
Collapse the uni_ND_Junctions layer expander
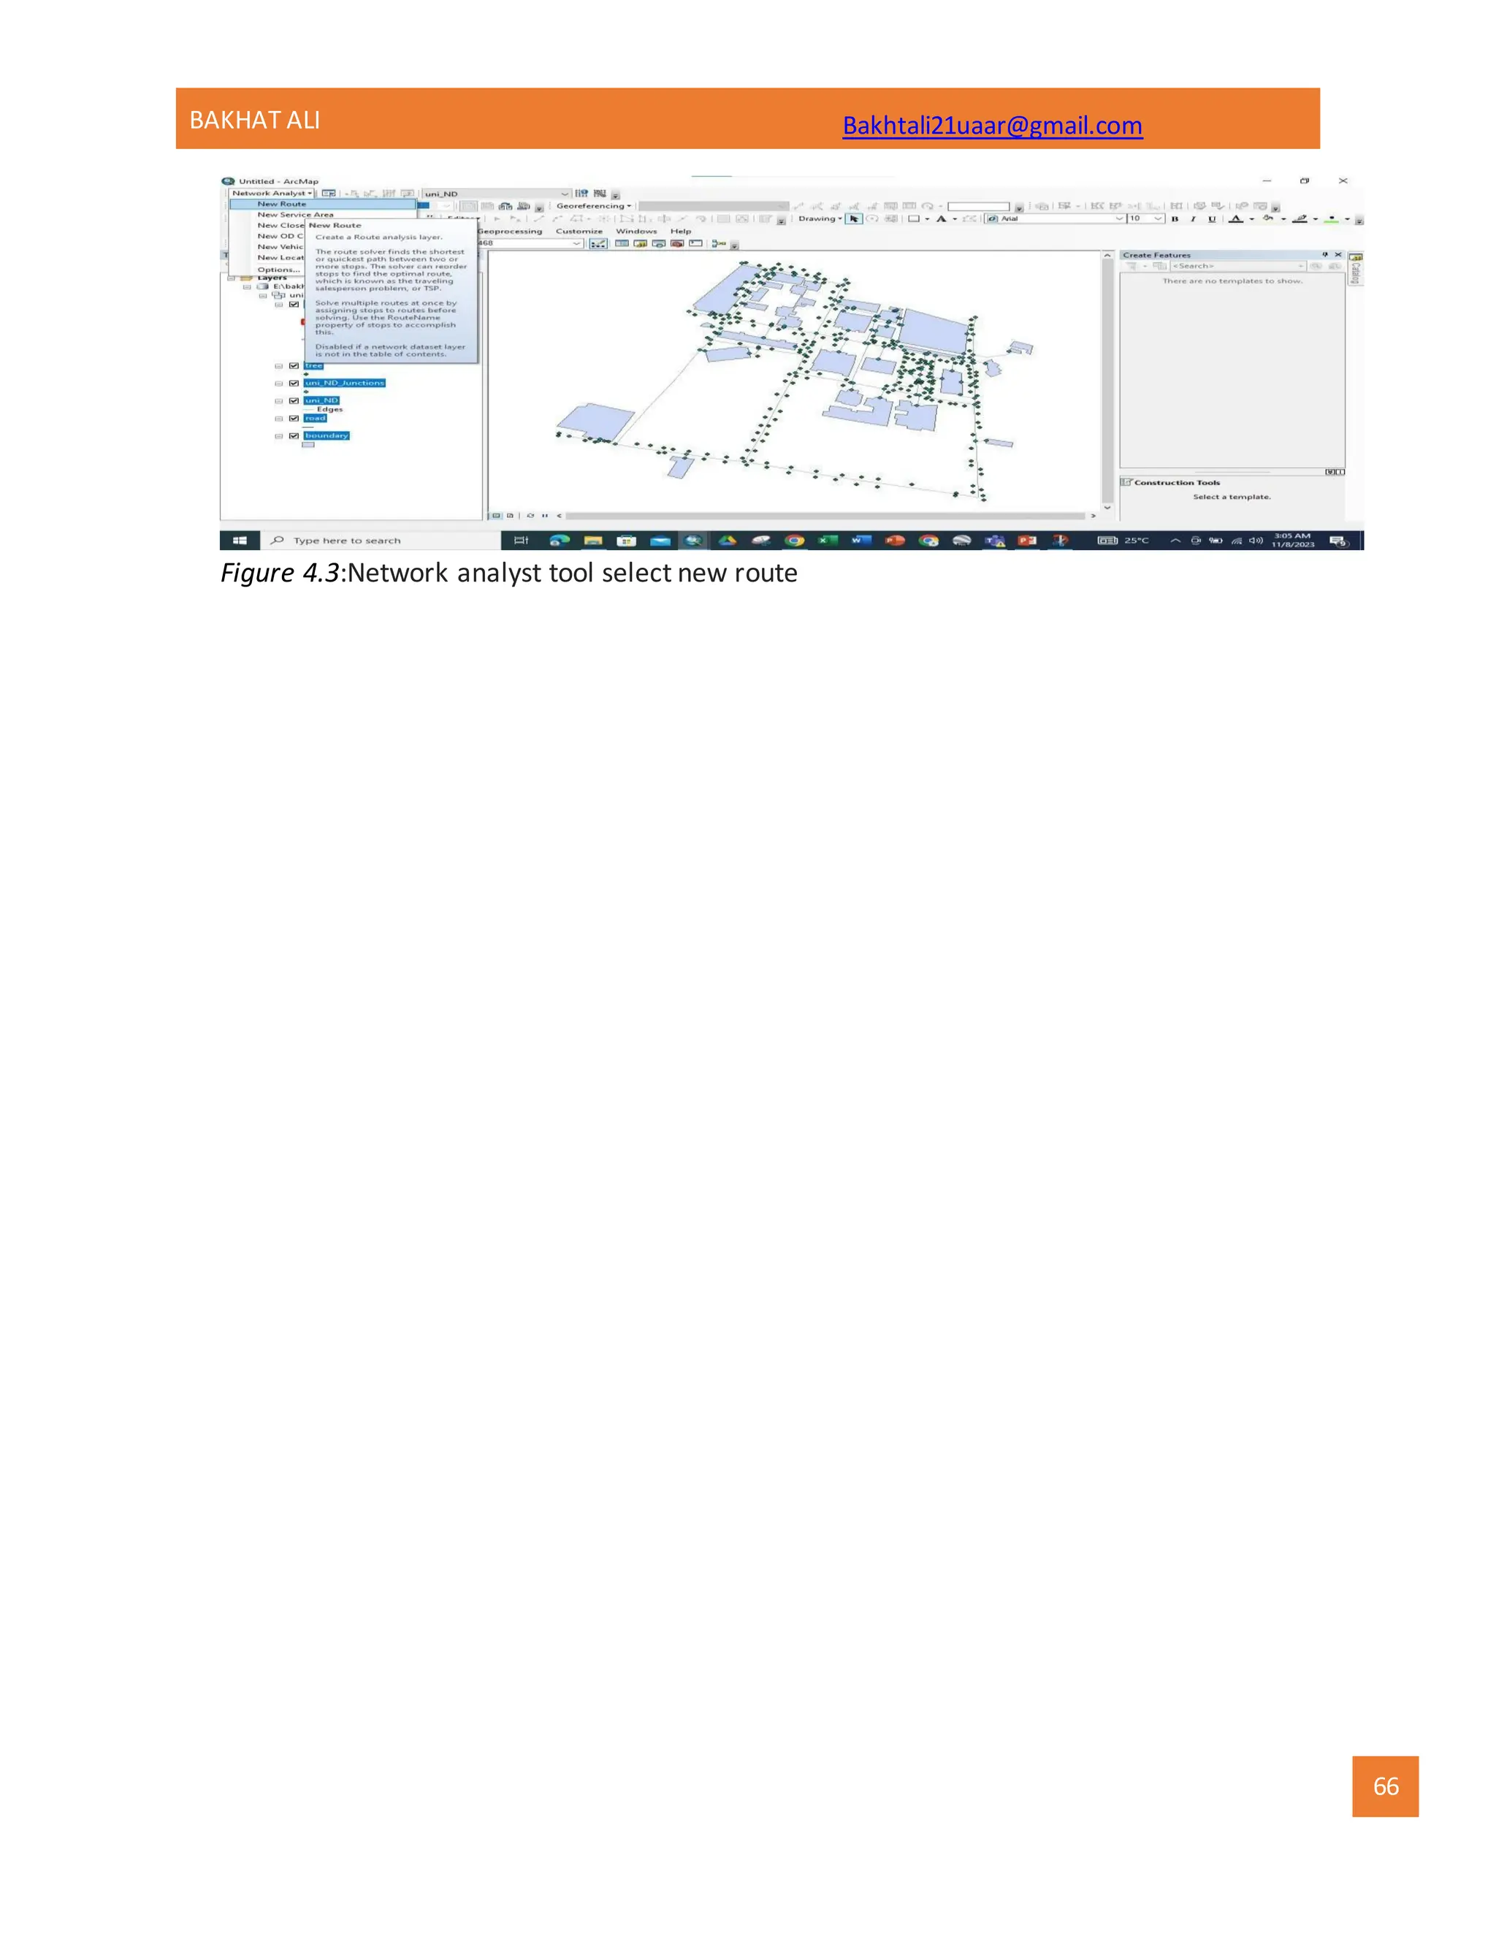[279, 384]
